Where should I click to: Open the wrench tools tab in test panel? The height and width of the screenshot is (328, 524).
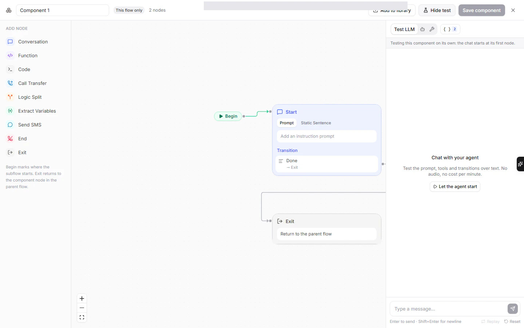tap(432, 29)
